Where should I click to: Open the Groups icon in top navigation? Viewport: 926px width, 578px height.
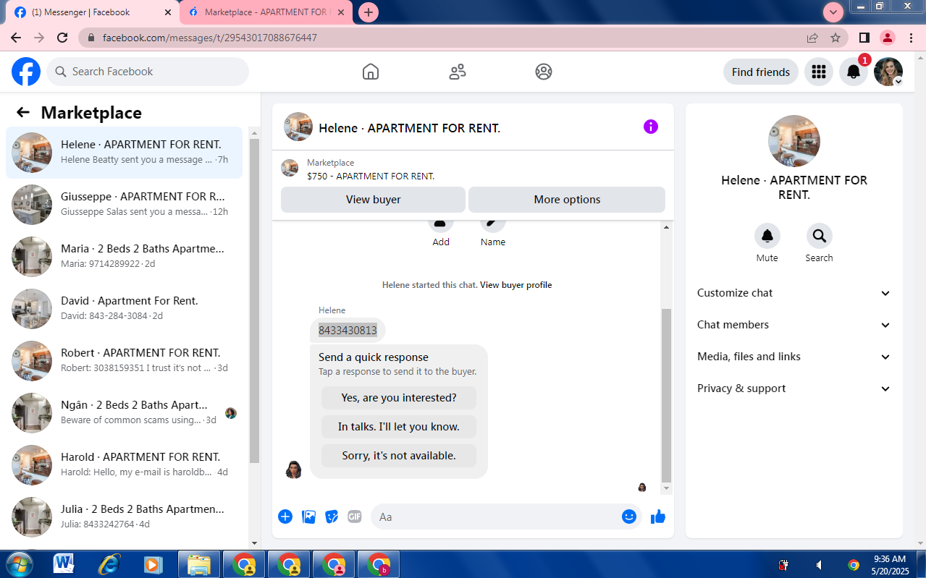tap(544, 72)
